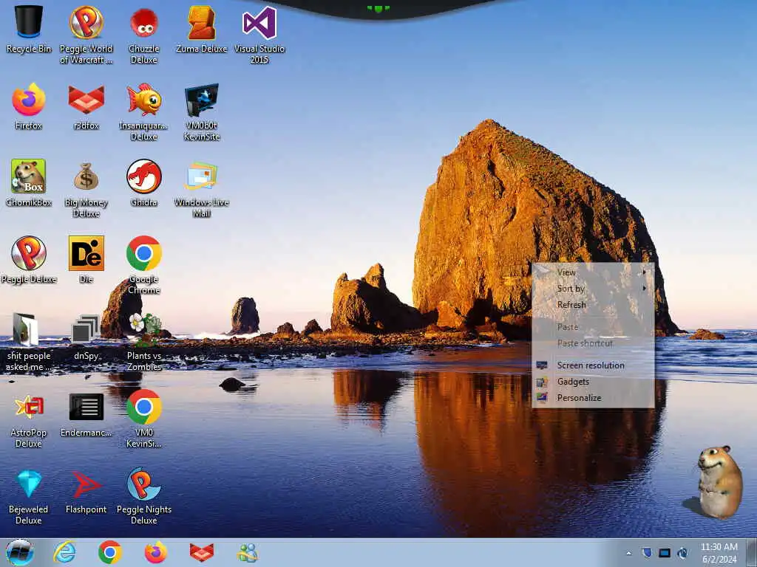Expand the Sort by submenu
757x567 pixels.
593,289
